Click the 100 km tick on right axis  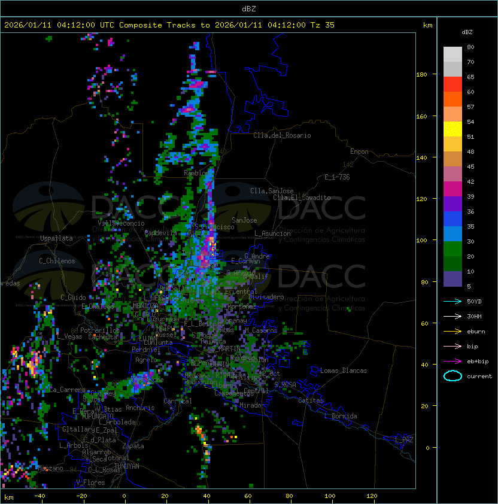[421, 241]
